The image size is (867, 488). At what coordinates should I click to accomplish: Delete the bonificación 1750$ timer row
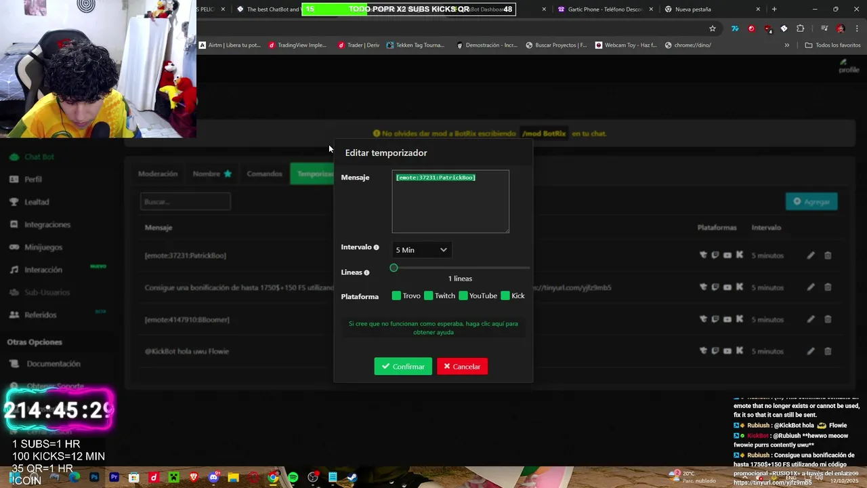coord(828,287)
